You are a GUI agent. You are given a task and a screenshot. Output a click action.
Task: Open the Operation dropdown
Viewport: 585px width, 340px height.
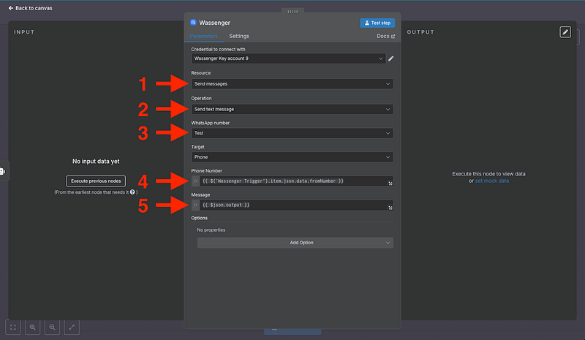coord(292,109)
